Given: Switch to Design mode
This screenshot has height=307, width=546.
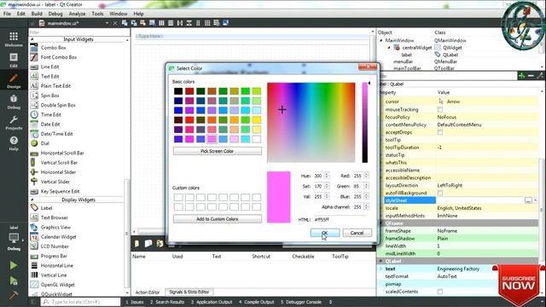Looking at the screenshot, I should click(14, 81).
